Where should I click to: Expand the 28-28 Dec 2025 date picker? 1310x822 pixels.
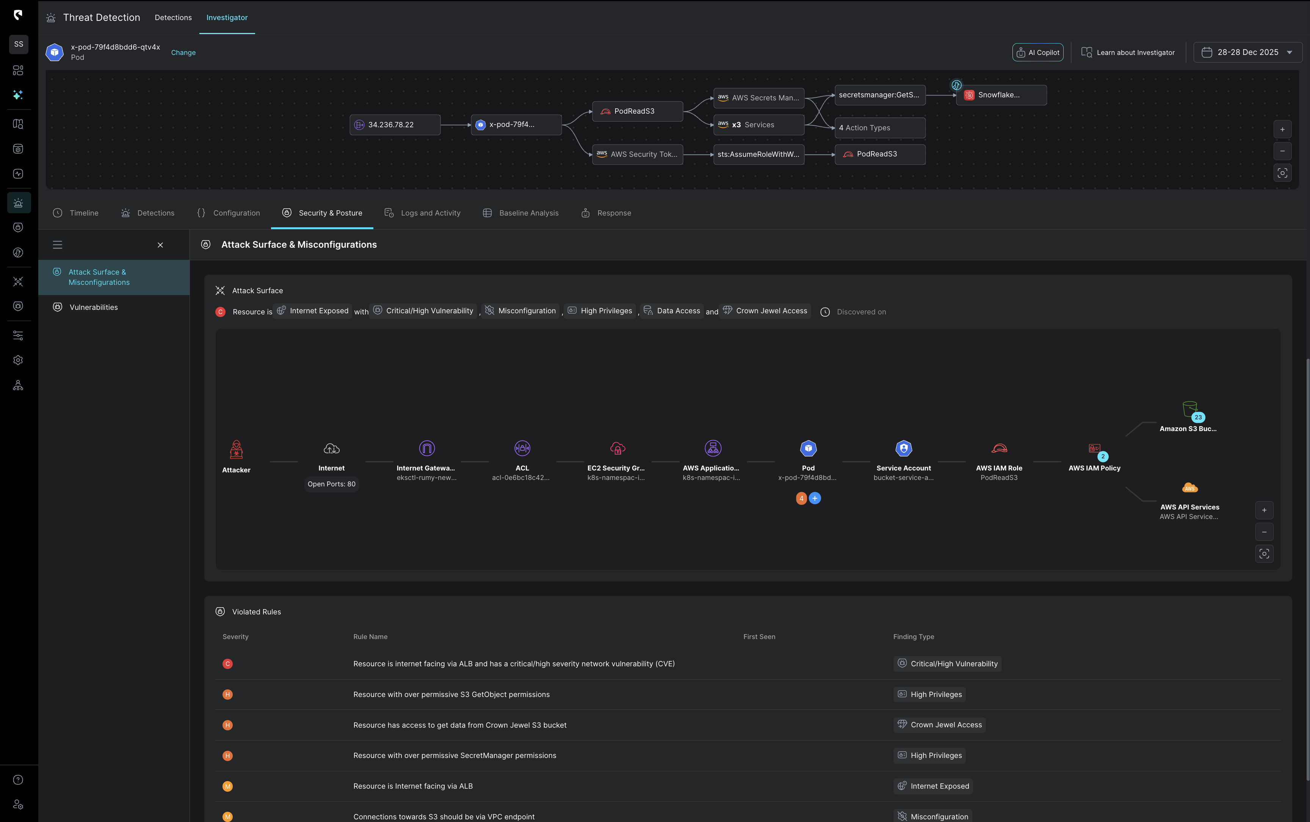coord(1247,52)
